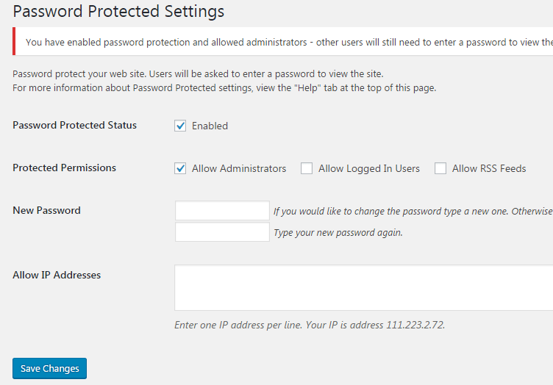Click the "Password Protected Status" row label
Screen dimensions: 553x385
click(x=74, y=125)
